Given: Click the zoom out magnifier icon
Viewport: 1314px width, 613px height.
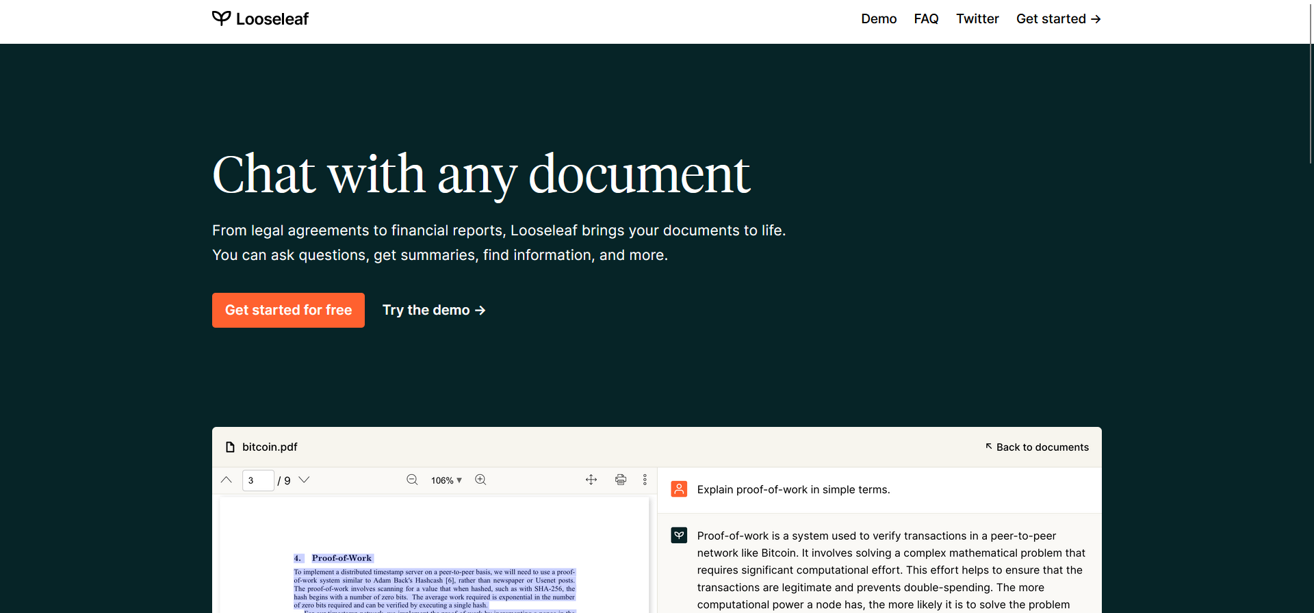Looking at the screenshot, I should coord(412,480).
